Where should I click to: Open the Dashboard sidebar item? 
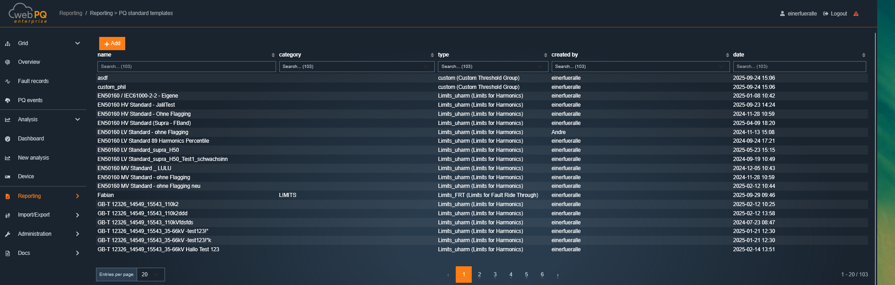[x=31, y=139]
